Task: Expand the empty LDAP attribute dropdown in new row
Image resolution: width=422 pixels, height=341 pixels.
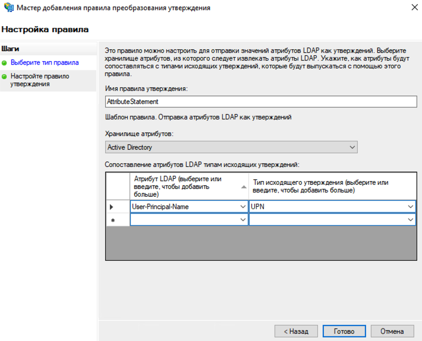Action: point(242,220)
